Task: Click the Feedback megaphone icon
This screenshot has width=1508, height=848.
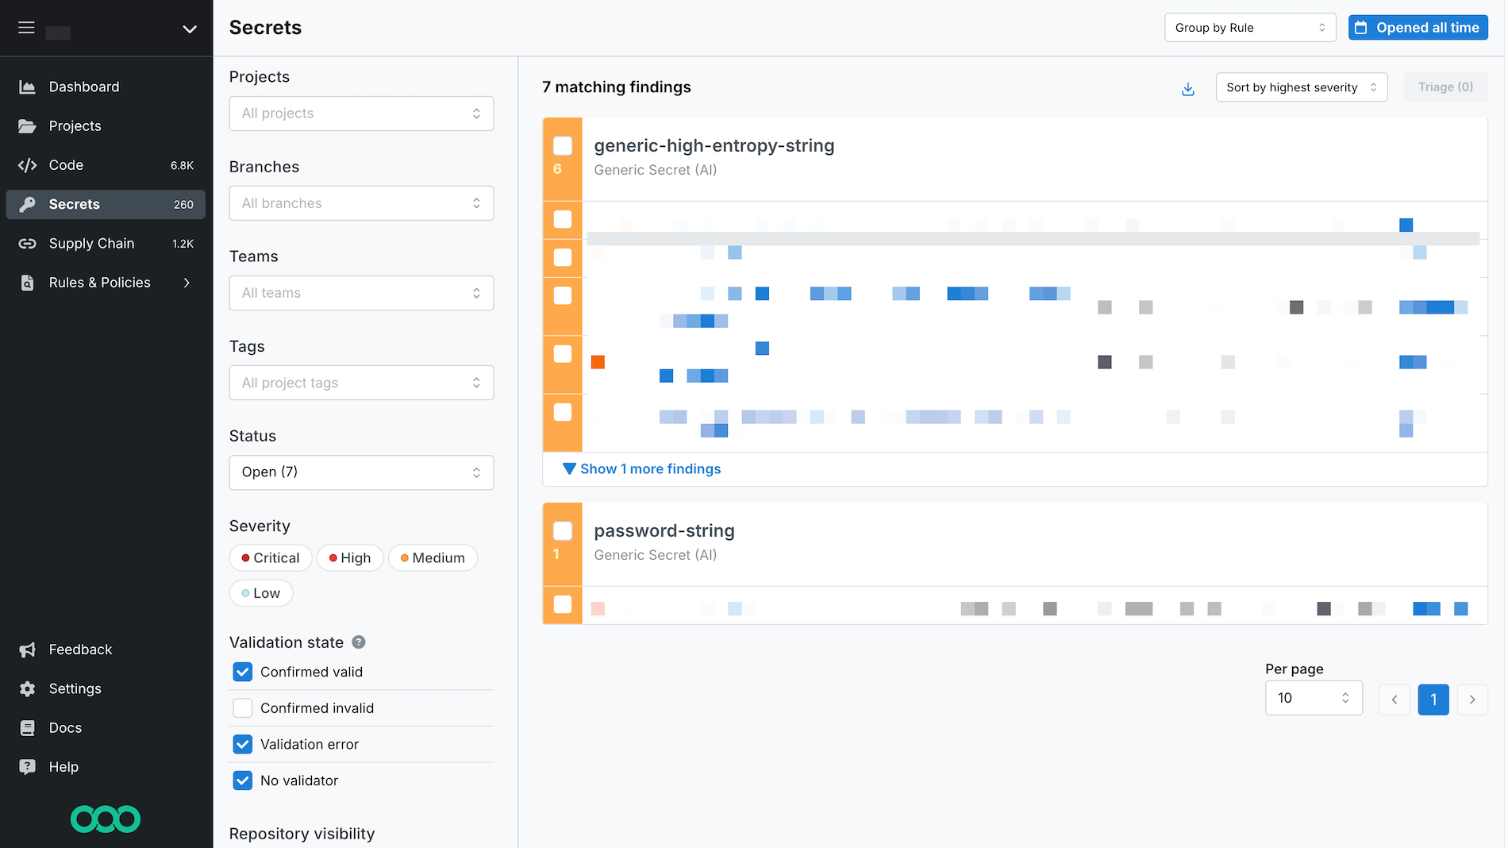Action: (27, 649)
